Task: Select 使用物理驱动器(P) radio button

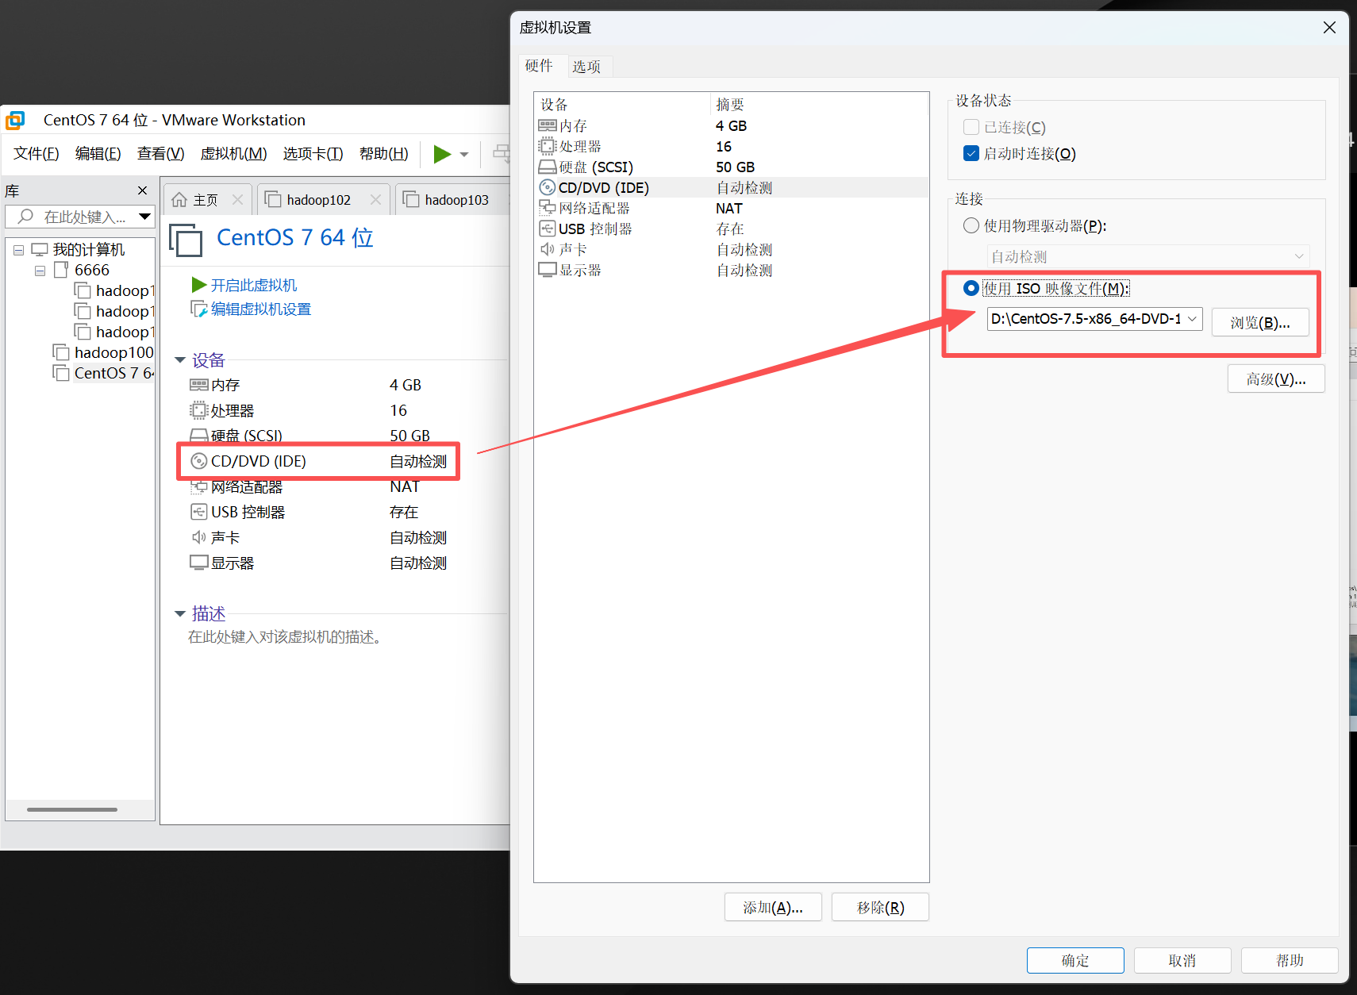Action: click(x=971, y=225)
